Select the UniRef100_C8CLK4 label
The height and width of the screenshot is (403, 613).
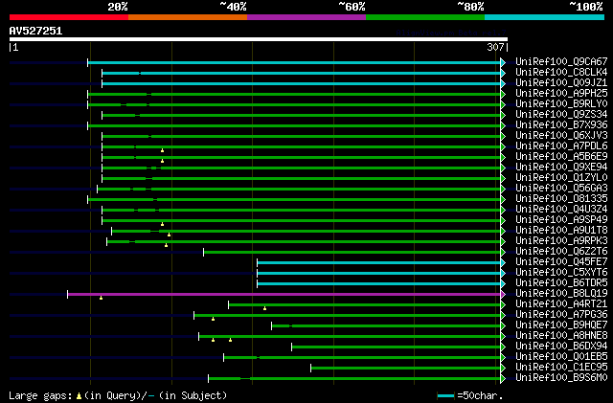pyautogui.click(x=561, y=73)
